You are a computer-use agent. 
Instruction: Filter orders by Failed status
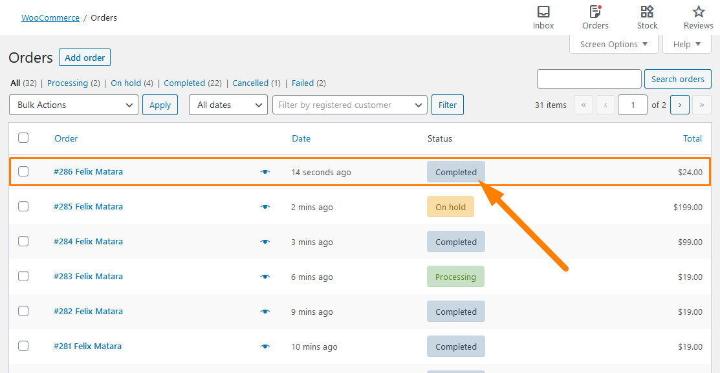303,83
